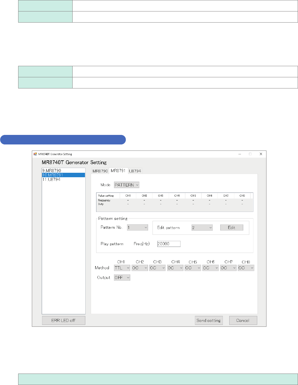
Task: Open the CH5 Method dropdown
Action: pos(193,268)
